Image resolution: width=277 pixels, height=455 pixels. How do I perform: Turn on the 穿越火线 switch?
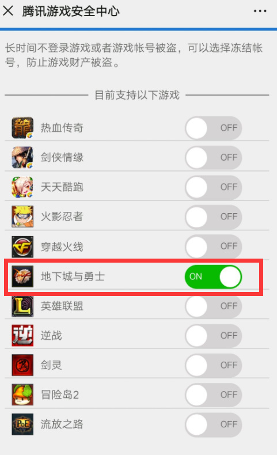click(213, 246)
